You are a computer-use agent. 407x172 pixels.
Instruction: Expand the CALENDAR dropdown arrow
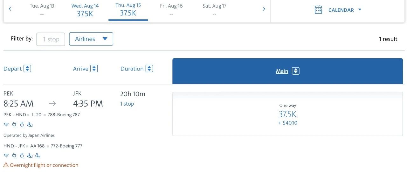360,10
